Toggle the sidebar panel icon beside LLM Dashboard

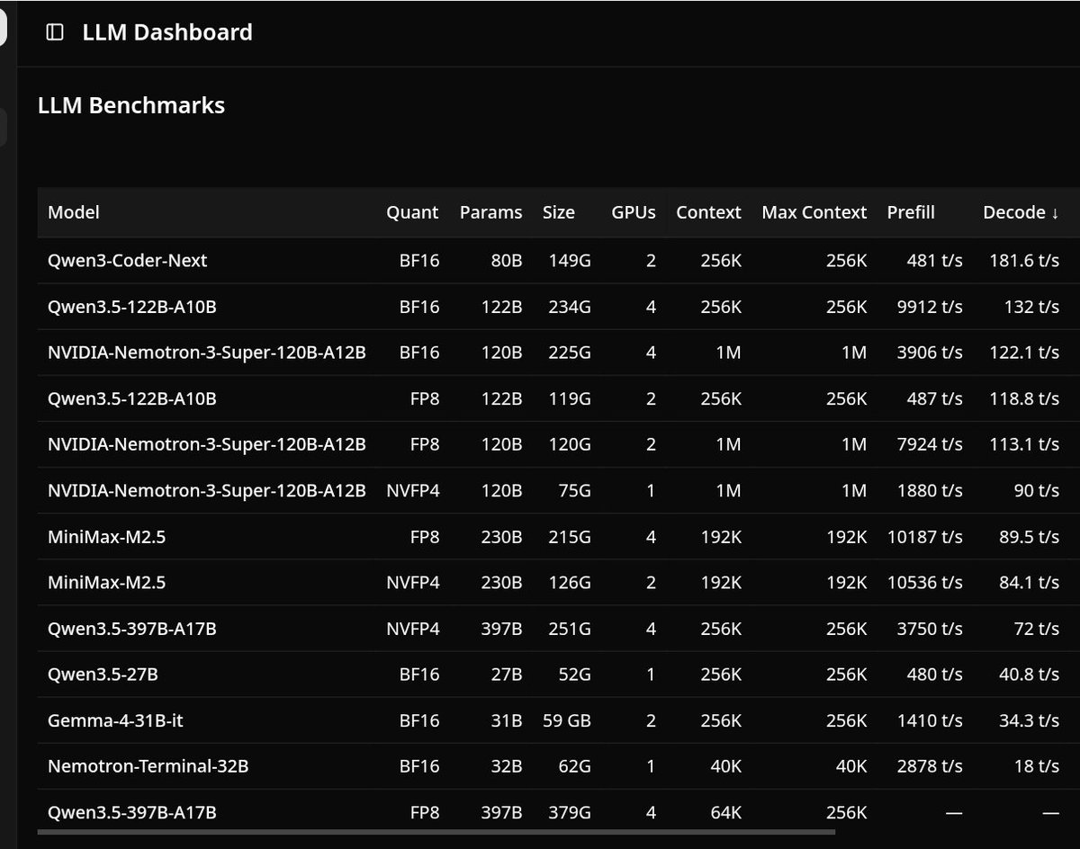tap(55, 32)
